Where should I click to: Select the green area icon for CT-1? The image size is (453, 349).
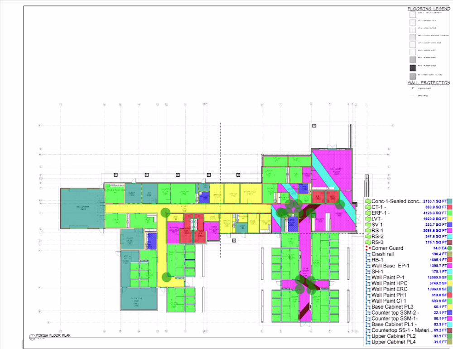click(368, 207)
